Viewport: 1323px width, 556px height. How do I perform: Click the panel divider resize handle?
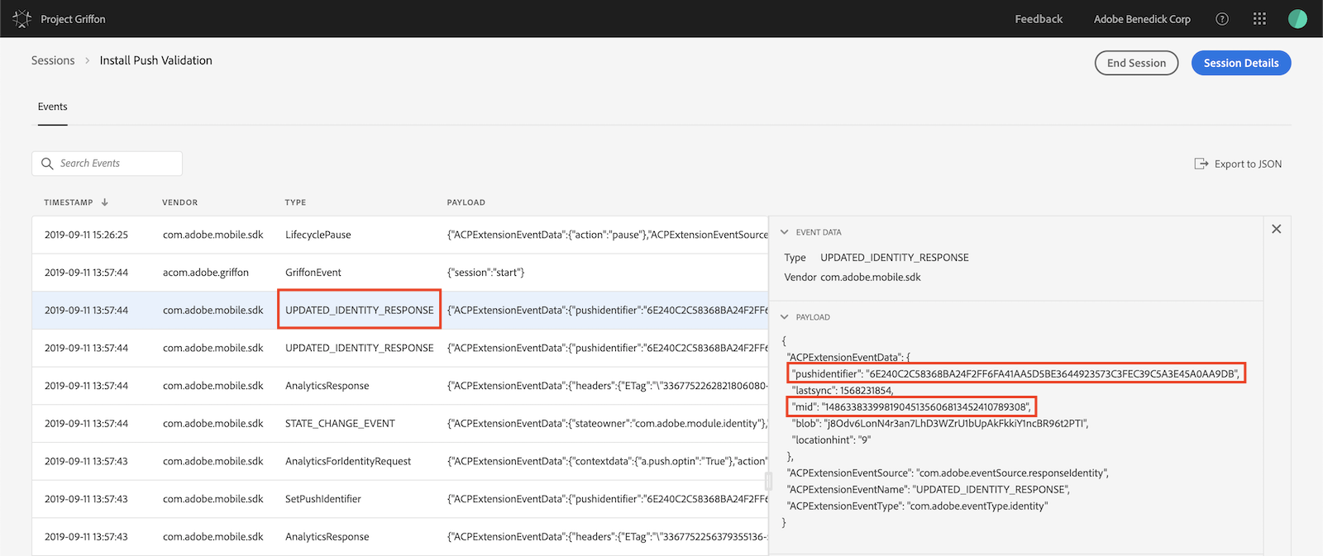pyautogui.click(x=768, y=480)
